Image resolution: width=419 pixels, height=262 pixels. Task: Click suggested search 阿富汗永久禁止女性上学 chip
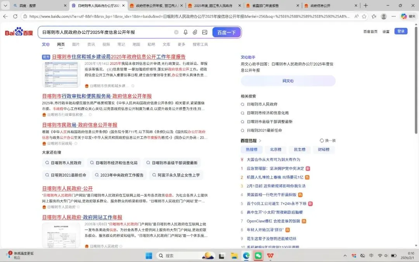pos(176,175)
